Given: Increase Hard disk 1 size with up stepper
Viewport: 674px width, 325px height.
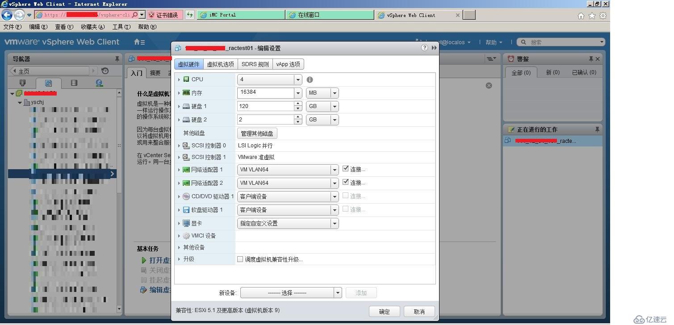Looking at the screenshot, I should [298, 104].
